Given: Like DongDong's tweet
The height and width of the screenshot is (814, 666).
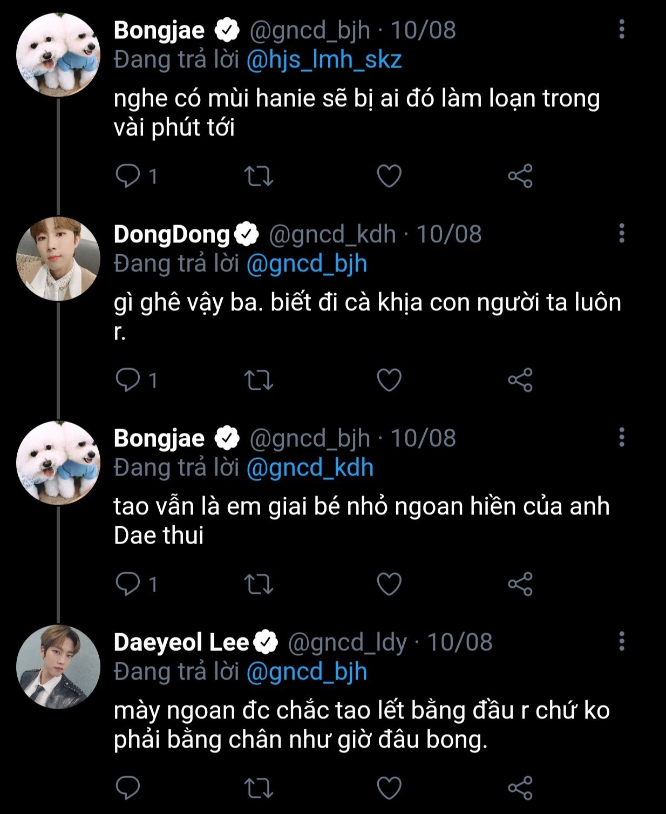Looking at the screenshot, I should [x=389, y=380].
